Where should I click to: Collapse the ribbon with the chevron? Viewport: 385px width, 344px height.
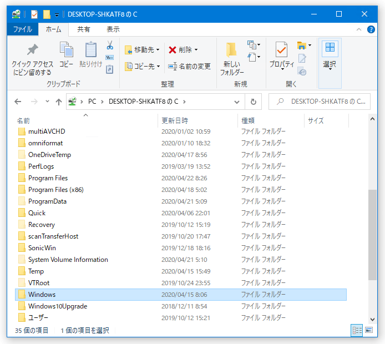point(359,29)
